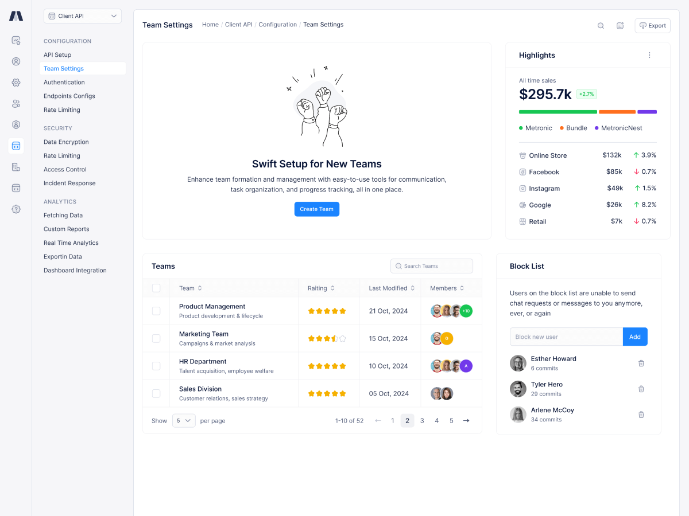Image resolution: width=689 pixels, height=516 pixels.
Task: Click the Export button
Action: point(652,25)
